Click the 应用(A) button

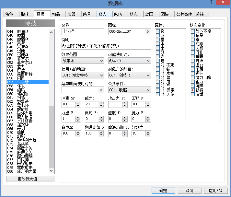pos(216,191)
